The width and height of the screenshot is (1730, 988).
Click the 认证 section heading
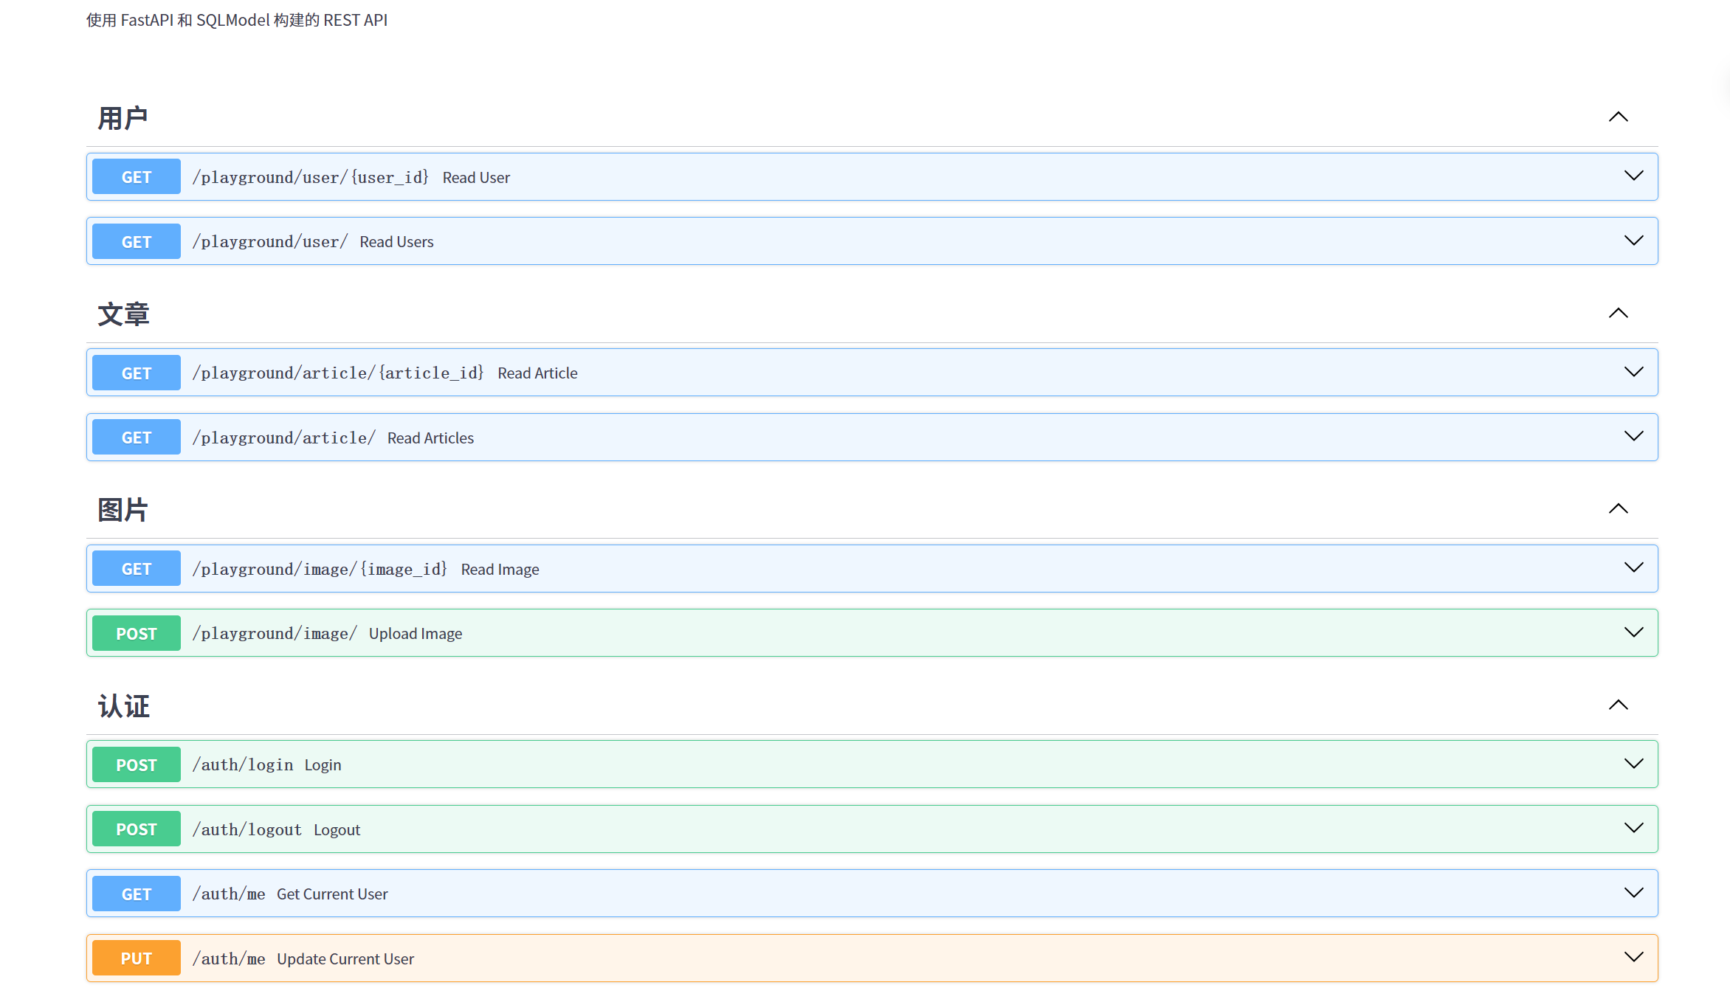(x=123, y=706)
